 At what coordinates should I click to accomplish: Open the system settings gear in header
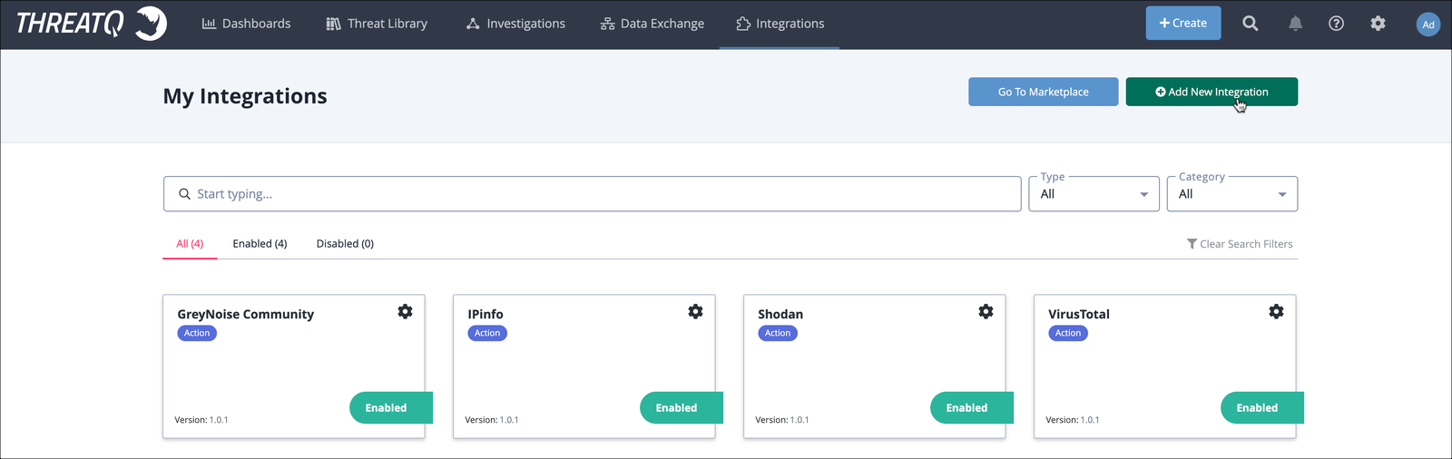pos(1378,24)
